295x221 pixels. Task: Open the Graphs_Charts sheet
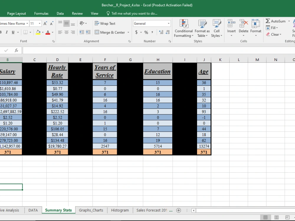pyautogui.click(x=91, y=210)
